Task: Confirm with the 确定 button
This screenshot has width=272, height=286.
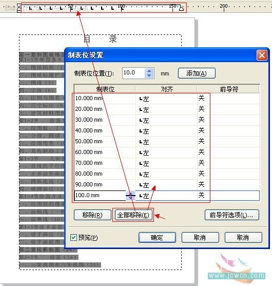Action: 157,238
